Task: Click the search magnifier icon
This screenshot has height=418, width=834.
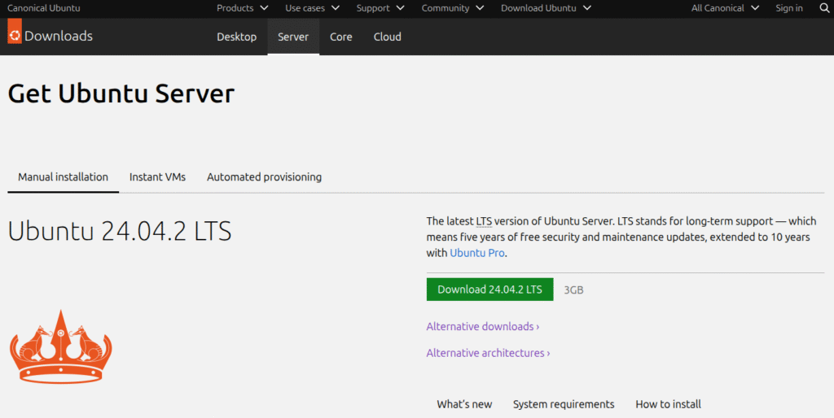Action: click(823, 8)
